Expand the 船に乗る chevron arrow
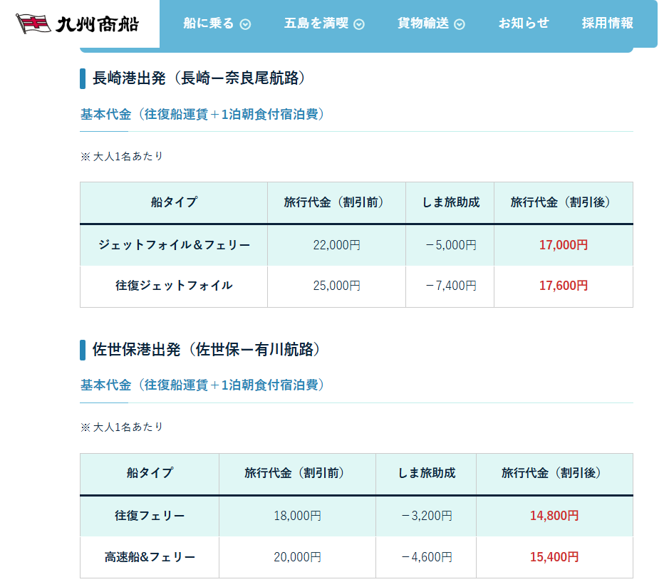This screenshot has width=669, height=587. pyautogui.click(x=246, y=24)
